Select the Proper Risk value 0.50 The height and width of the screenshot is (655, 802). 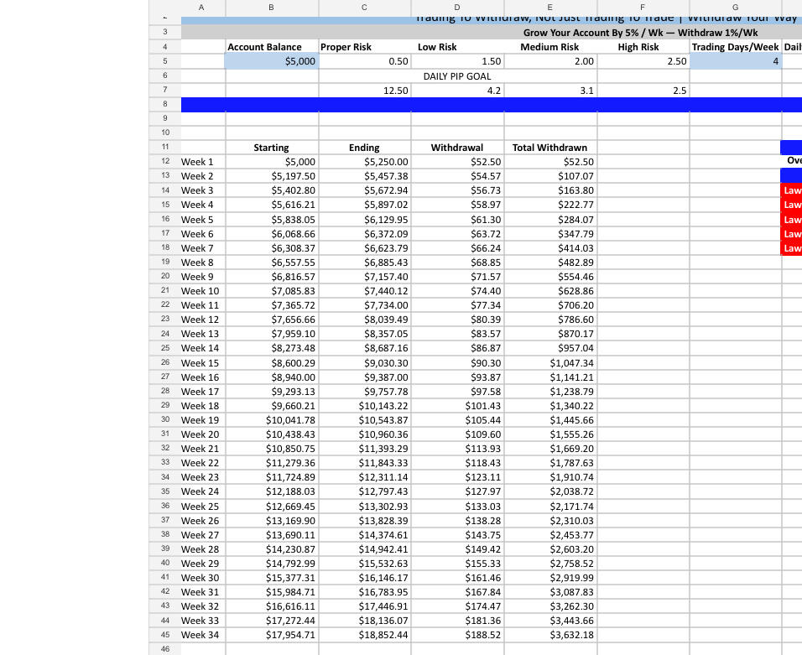(365, 61)
